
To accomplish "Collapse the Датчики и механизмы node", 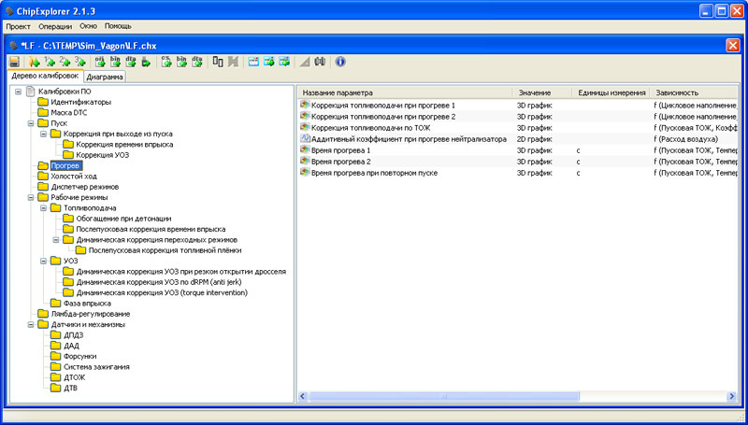I will pos(31,324).
